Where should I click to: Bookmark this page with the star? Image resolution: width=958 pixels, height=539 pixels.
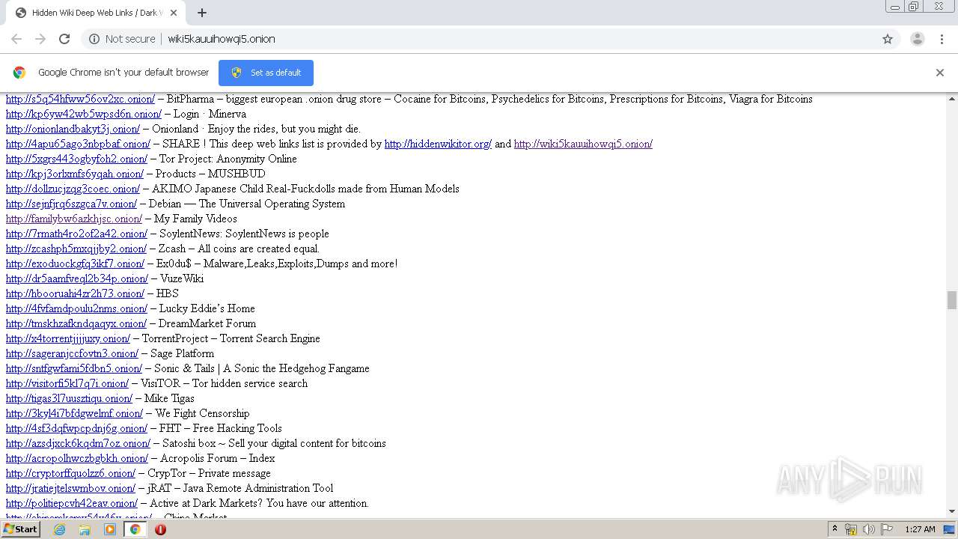click(888, 39)
